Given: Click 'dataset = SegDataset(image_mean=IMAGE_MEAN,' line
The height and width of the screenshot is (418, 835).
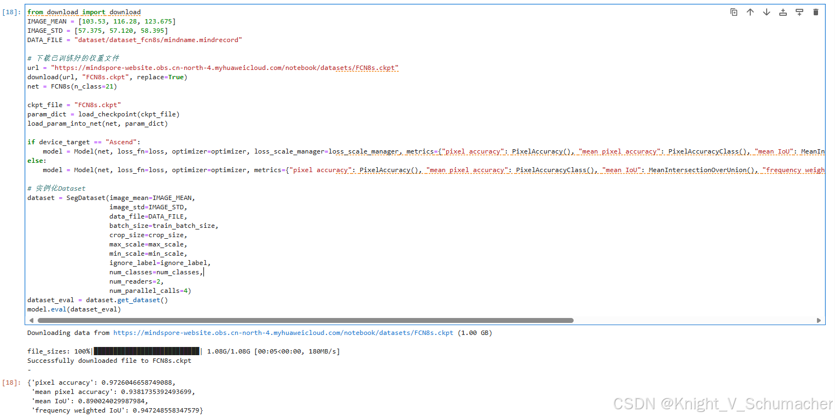Looking at the screenshot, I should click(x=111, y=198).
